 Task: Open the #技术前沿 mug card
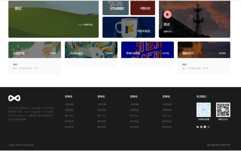point(129,27)
